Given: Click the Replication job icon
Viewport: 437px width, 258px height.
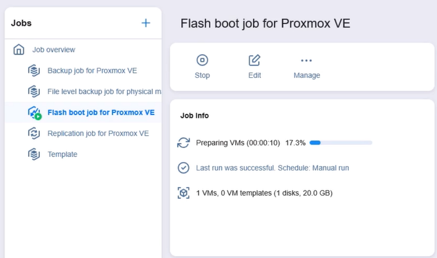Looking at the screenshot, I should (x=34, y=133).
